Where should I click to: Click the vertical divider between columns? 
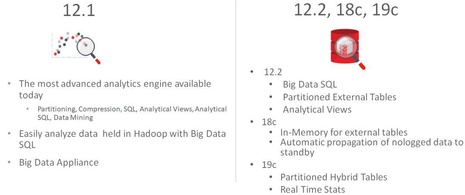pos(236,95)
